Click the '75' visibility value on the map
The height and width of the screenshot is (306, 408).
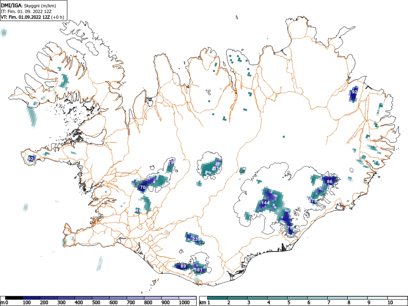click(313, 201)
